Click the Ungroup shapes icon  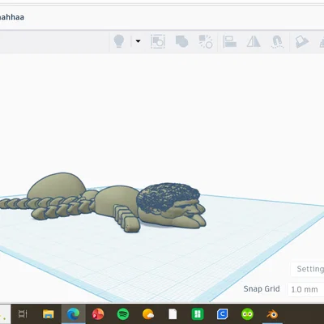pos(206,41)
